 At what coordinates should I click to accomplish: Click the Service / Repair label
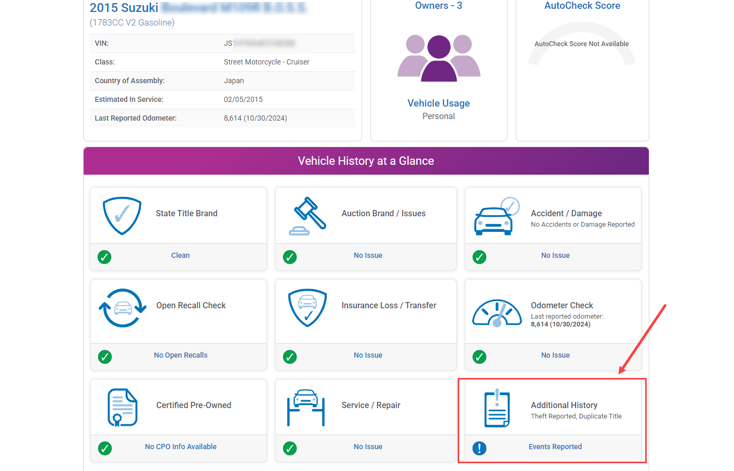[371, 405]
